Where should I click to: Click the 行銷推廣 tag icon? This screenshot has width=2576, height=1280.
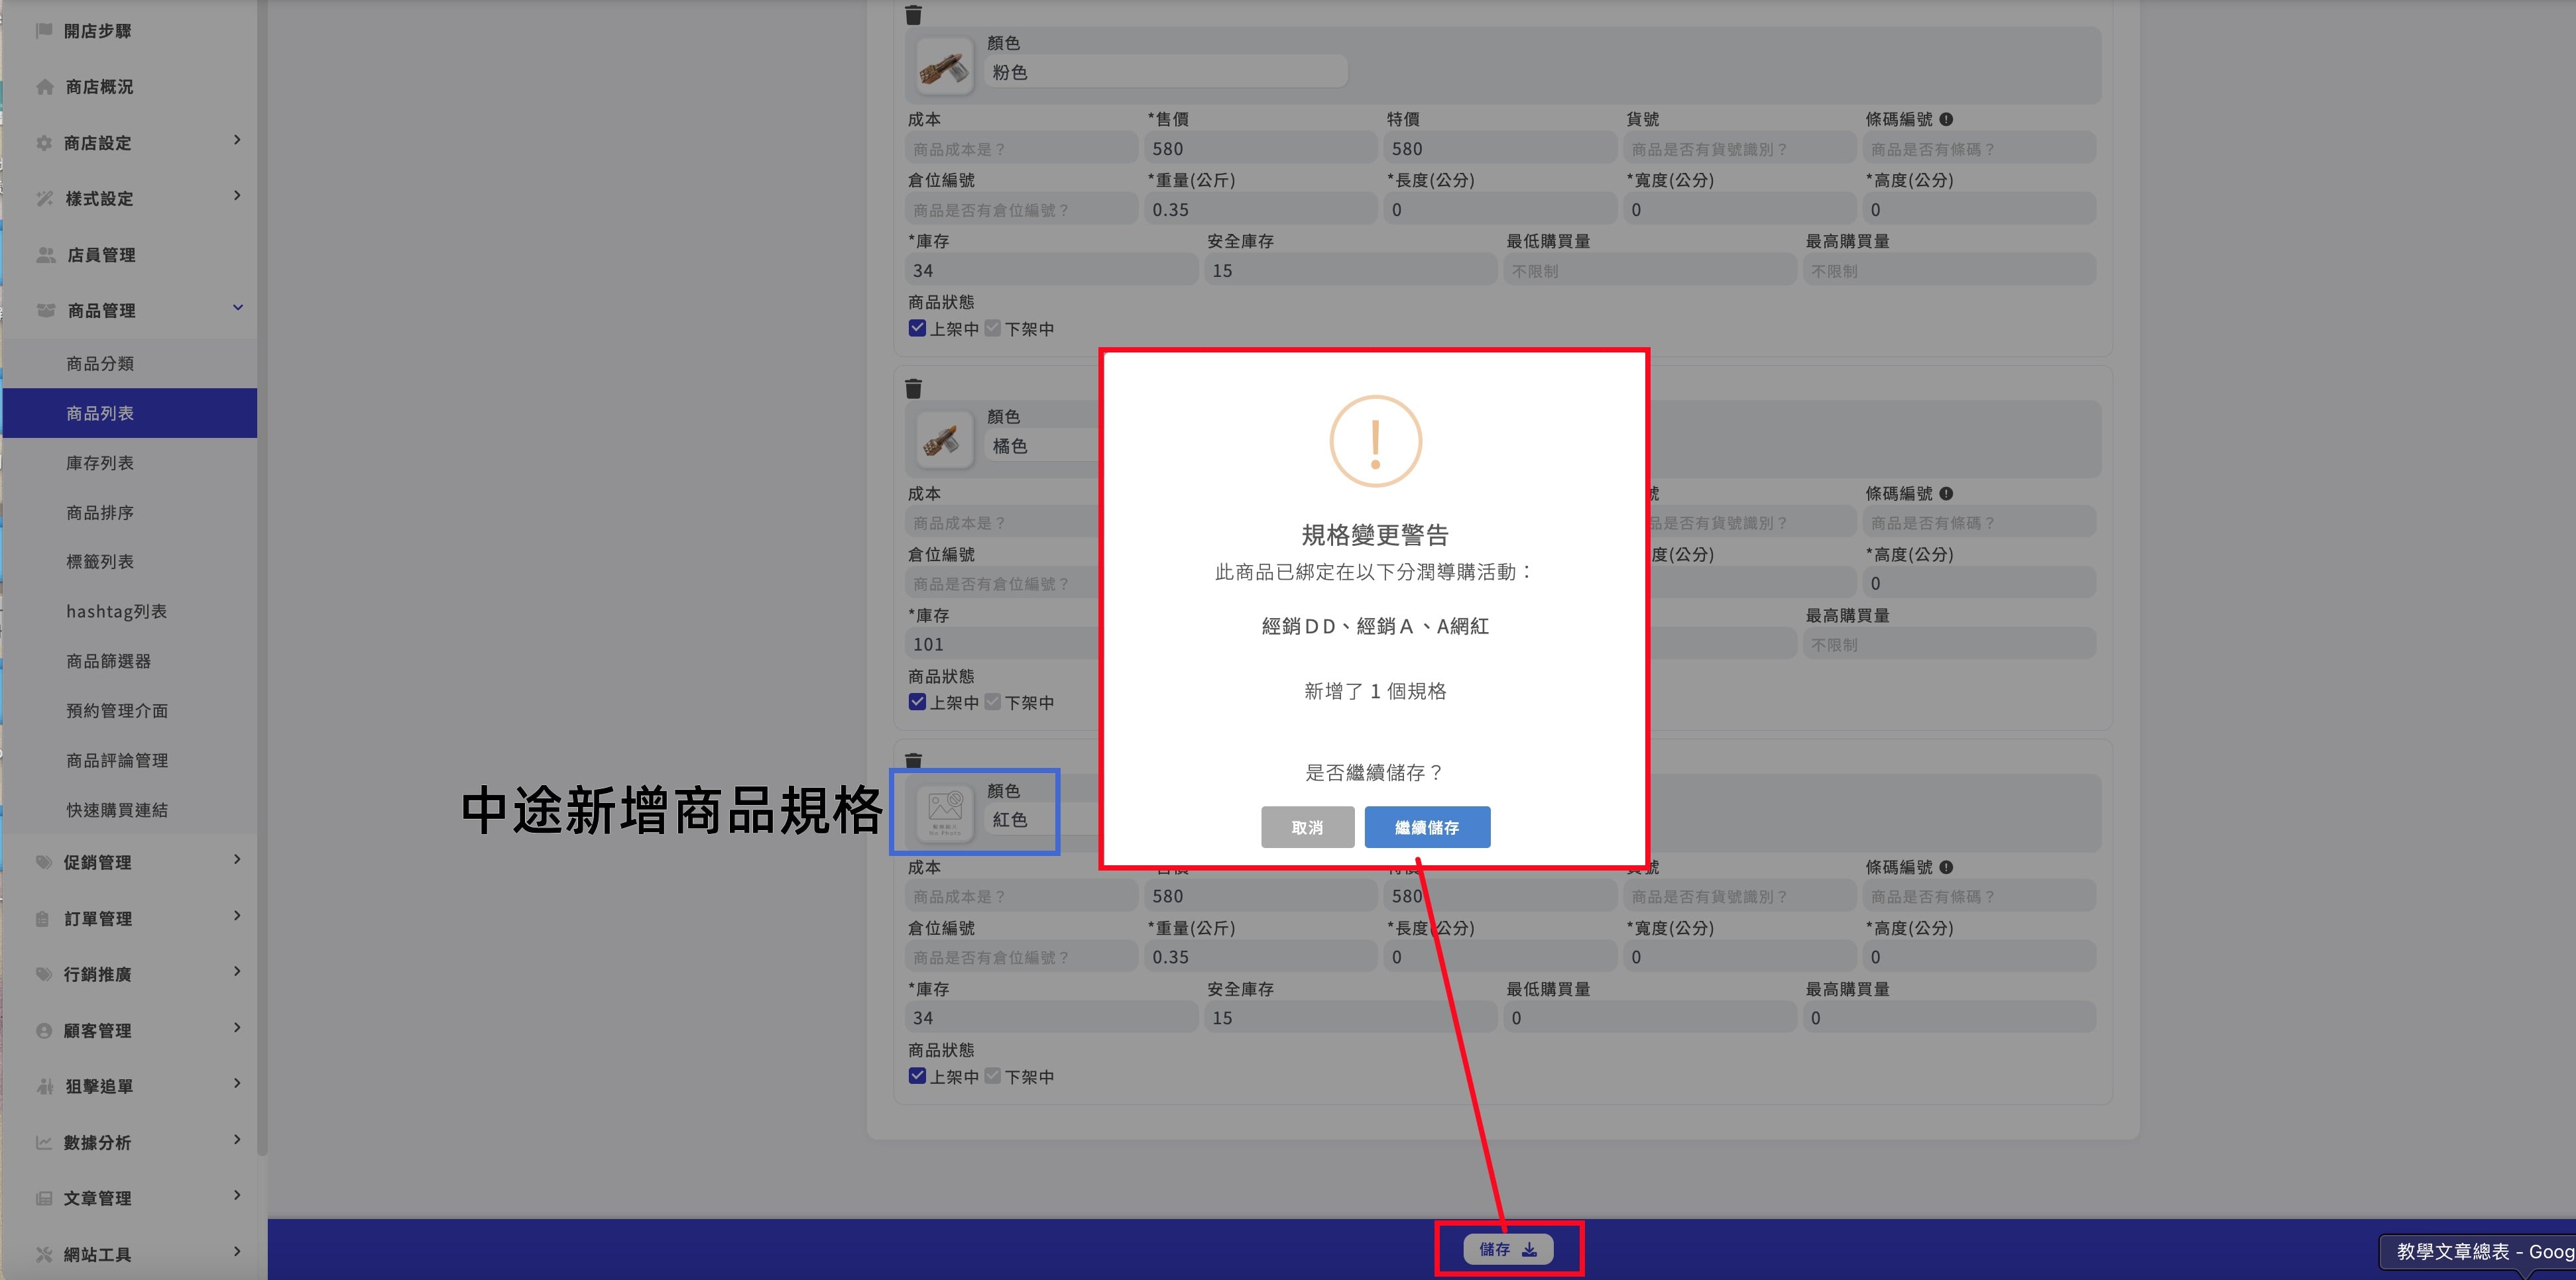[44, 974]
